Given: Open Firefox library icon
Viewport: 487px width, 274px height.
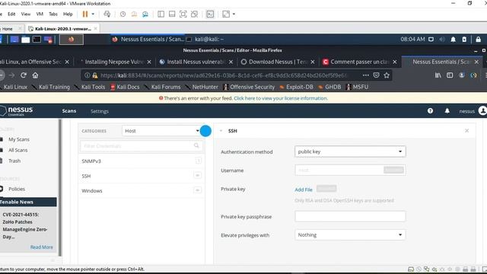Looking at the screenshot, I should click(x=438, y=75).
